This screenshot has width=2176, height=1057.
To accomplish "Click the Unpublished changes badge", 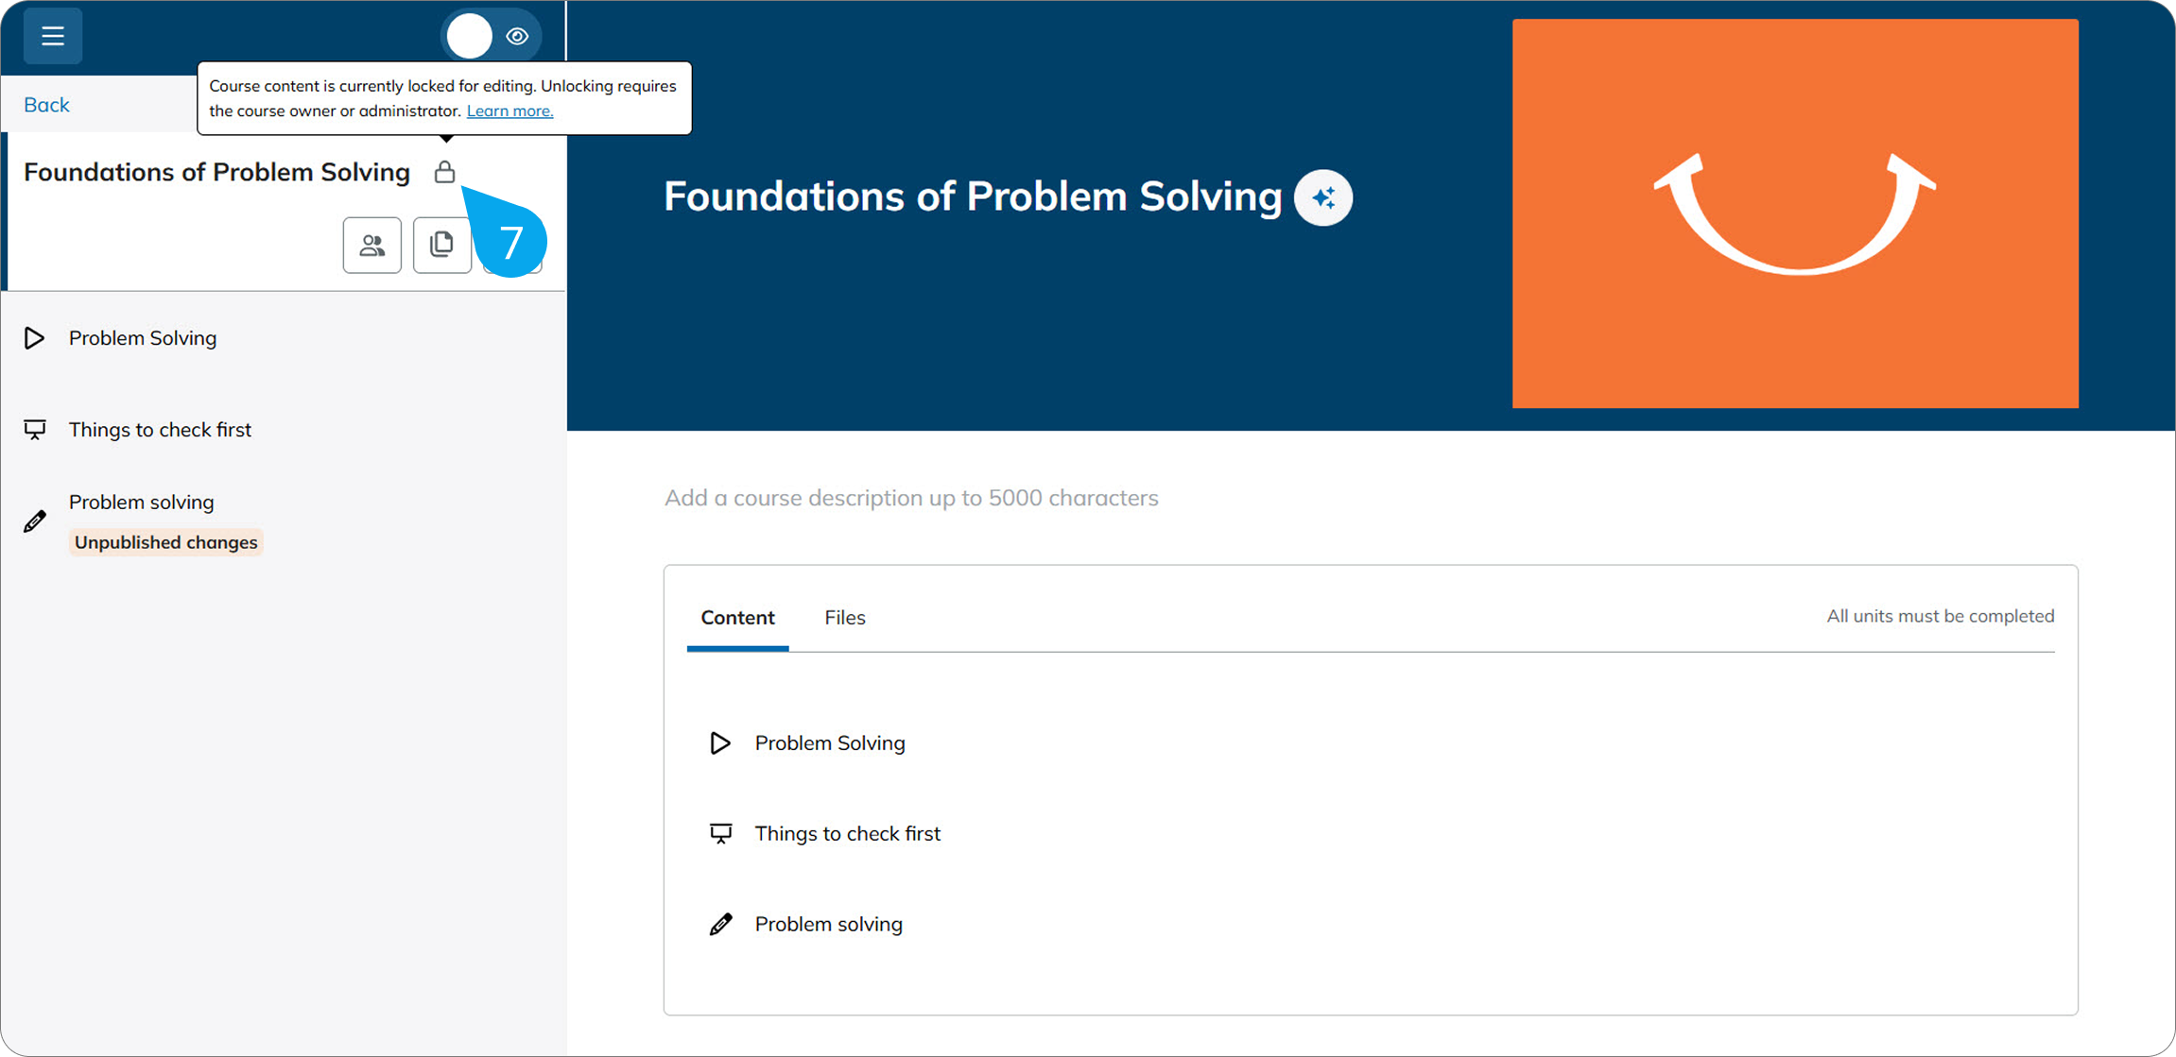I will (166, 542).
